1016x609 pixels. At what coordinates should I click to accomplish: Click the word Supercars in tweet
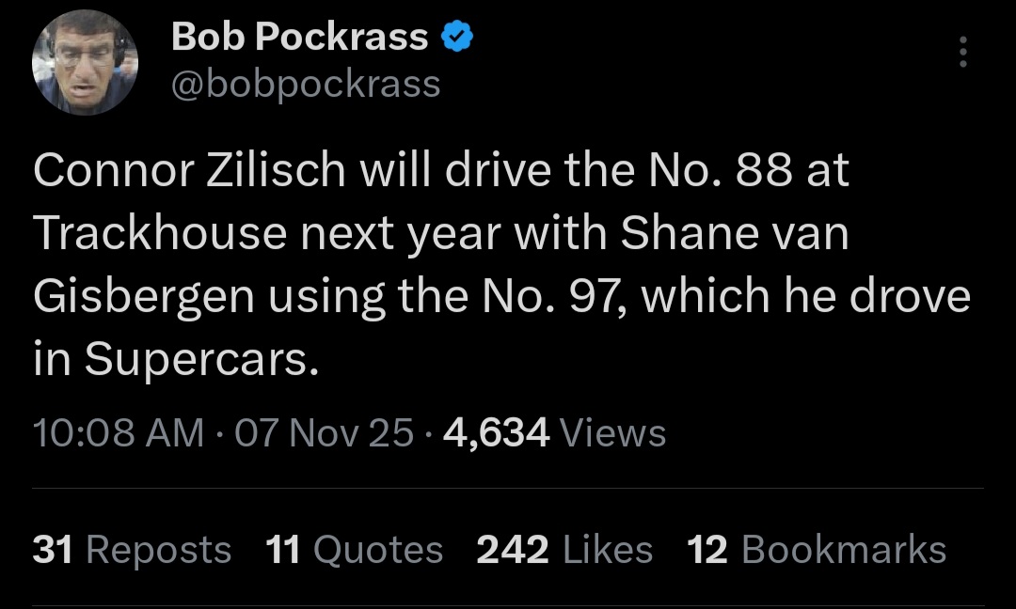point(196,360)
